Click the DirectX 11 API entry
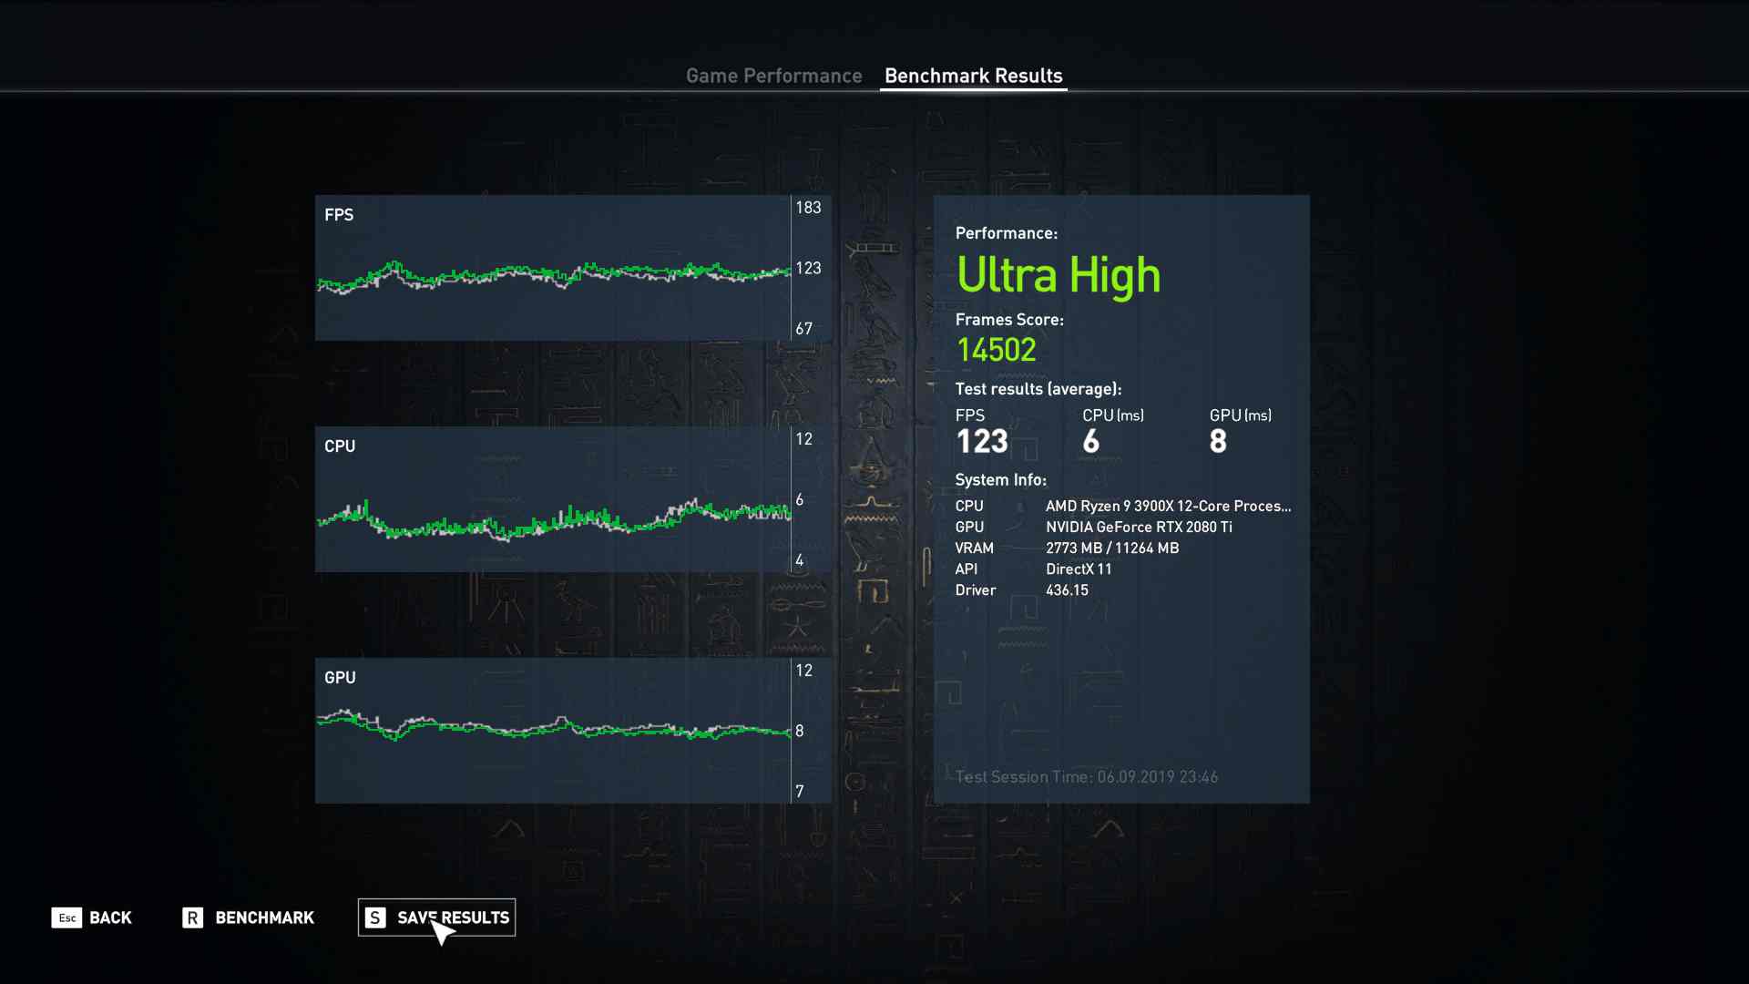Screen dimensions: 1749x984 click(1079, 569)
